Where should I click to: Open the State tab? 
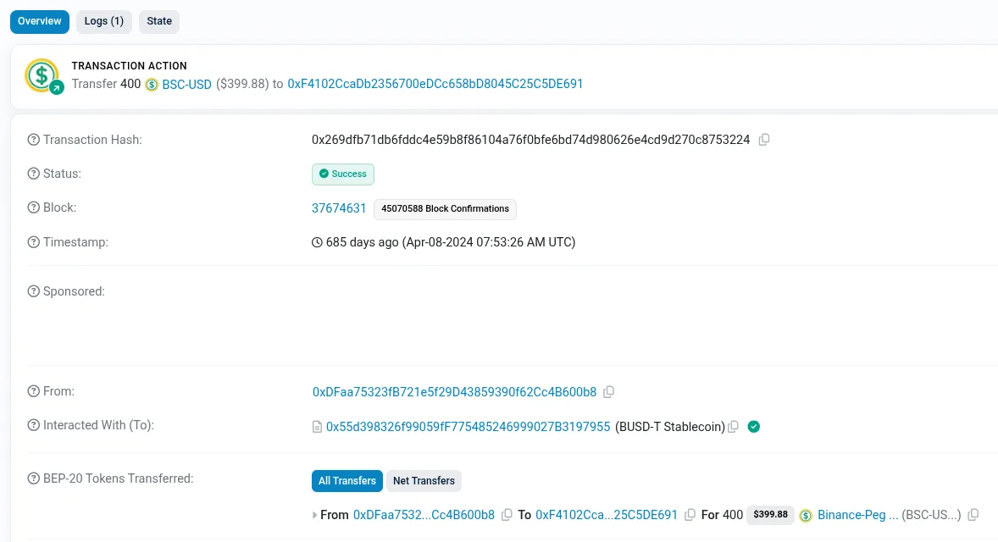(158, 21)
